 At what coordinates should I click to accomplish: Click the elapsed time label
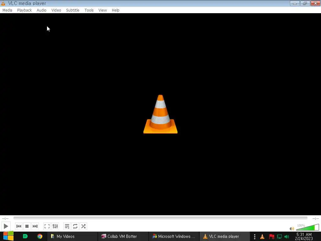[5, 218]
